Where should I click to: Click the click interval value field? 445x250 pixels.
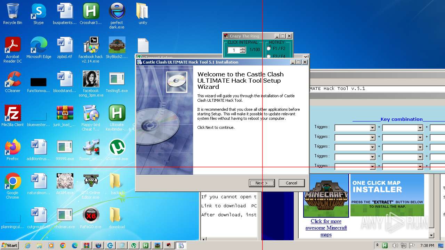234,50
